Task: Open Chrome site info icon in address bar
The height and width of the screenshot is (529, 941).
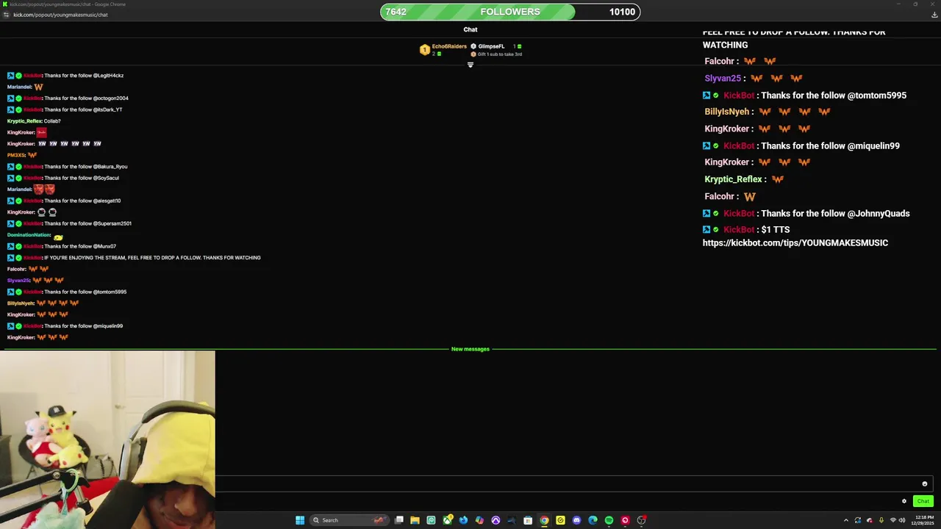Action: [x=6, y=15]
